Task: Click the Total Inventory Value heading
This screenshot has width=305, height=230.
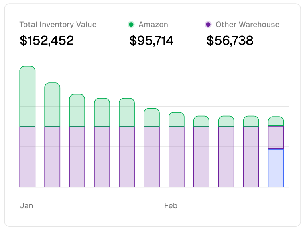Action: pos(58,25)
